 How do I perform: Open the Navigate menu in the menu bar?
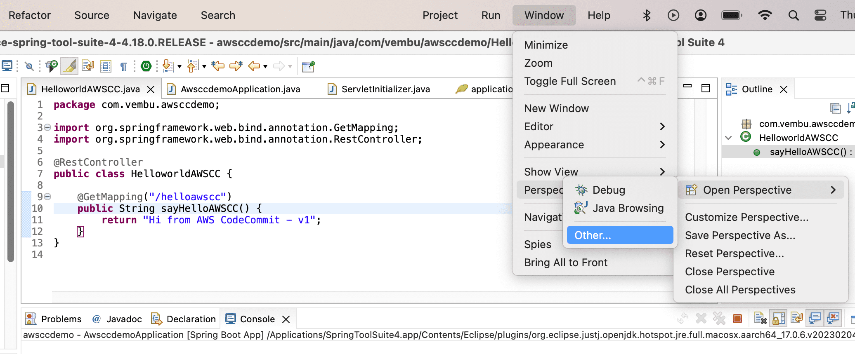[x=155, y=15]
